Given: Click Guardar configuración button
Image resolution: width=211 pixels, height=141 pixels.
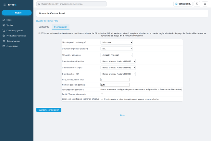Looking at the screenshot, I should (49, 110).
